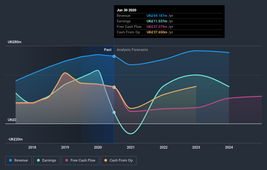The height and width of the screenshot is (170, 267).
Task: Click the UK£69.187m revenue value
Action: coord(157,16)
